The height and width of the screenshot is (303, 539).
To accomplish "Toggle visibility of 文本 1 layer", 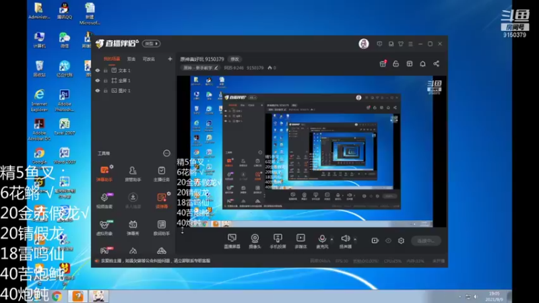I will (x=98, y=71).
